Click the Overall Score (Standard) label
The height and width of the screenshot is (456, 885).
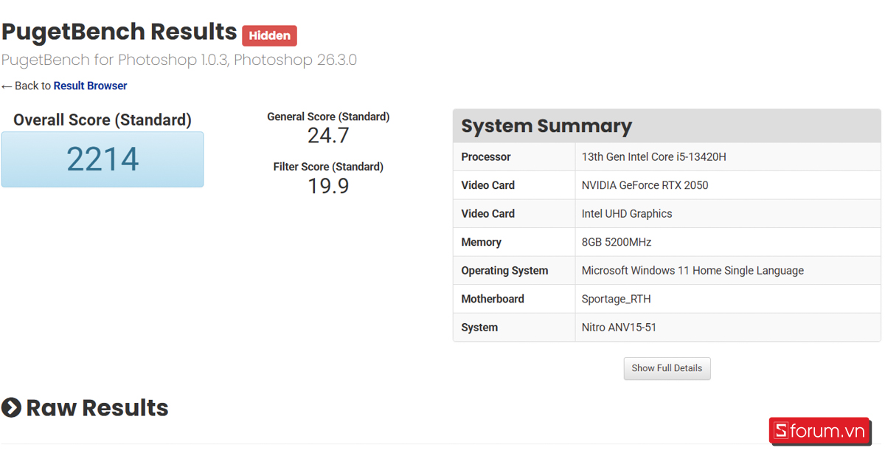[103, 120]
